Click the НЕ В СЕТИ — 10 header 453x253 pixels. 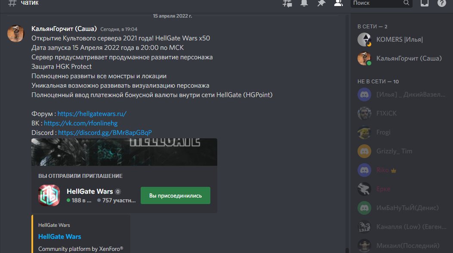pyautogui.click(x=378, y=82)
